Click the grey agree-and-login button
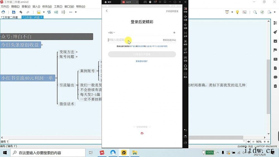This screenshot has width=279, height=157. point(142,54)
